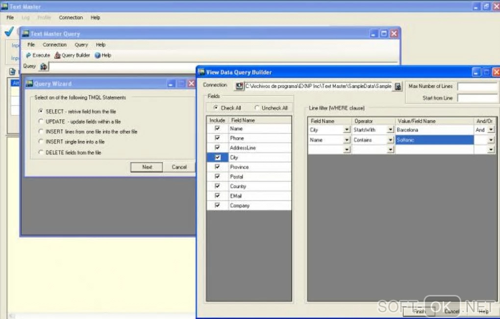
Task: Toggle the Province include checkbox
Action: (217, 167)
